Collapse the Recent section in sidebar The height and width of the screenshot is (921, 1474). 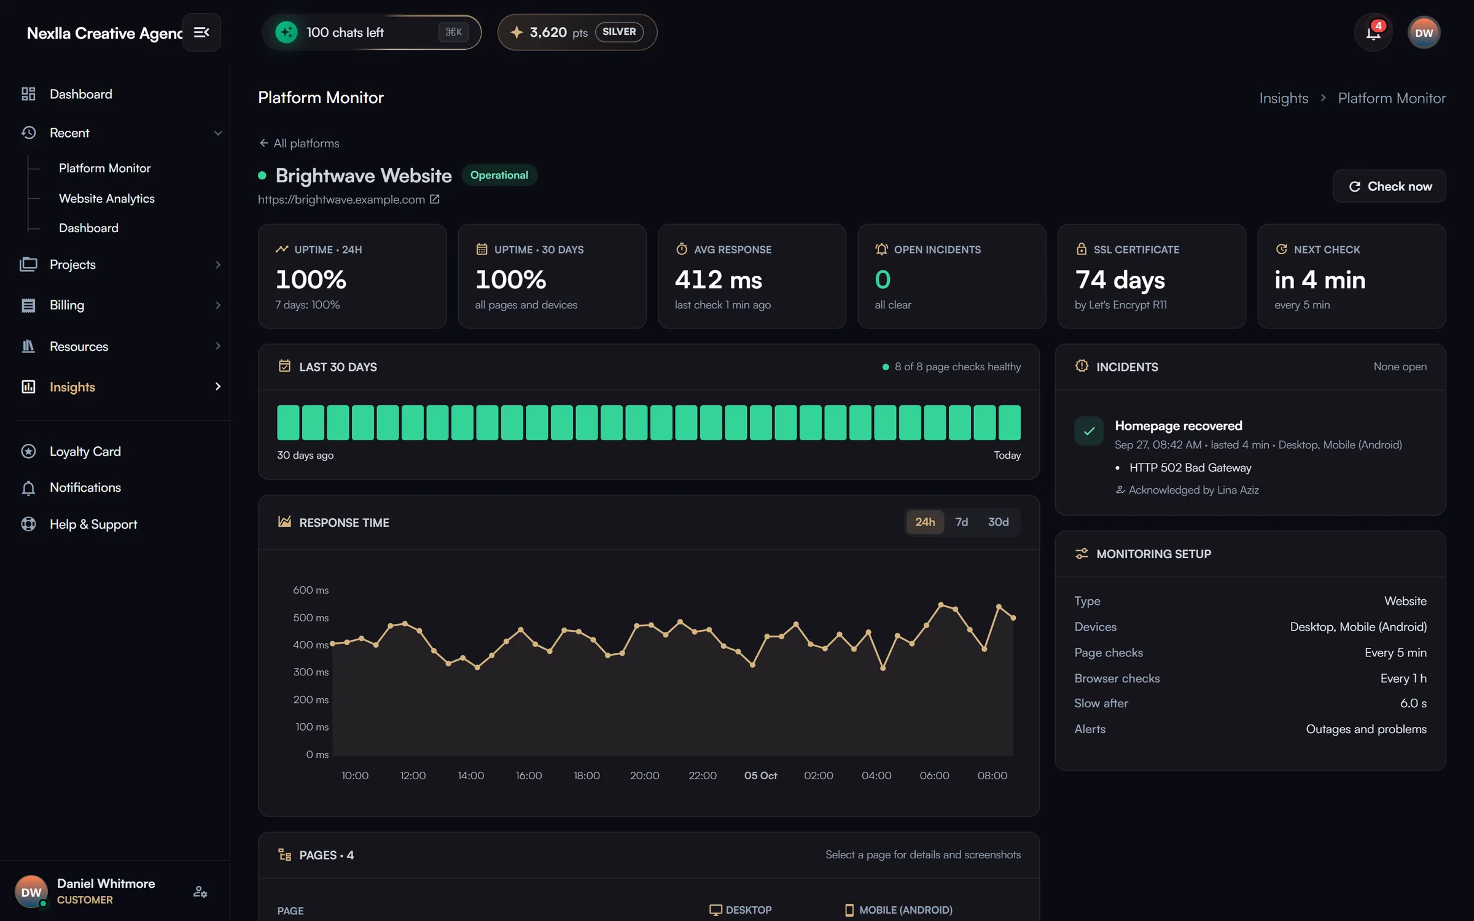218,133
